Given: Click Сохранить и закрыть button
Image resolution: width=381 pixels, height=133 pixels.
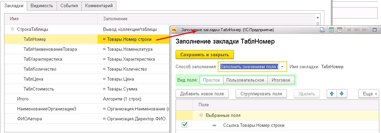Looking at the screenshot, I should [205, 55].
